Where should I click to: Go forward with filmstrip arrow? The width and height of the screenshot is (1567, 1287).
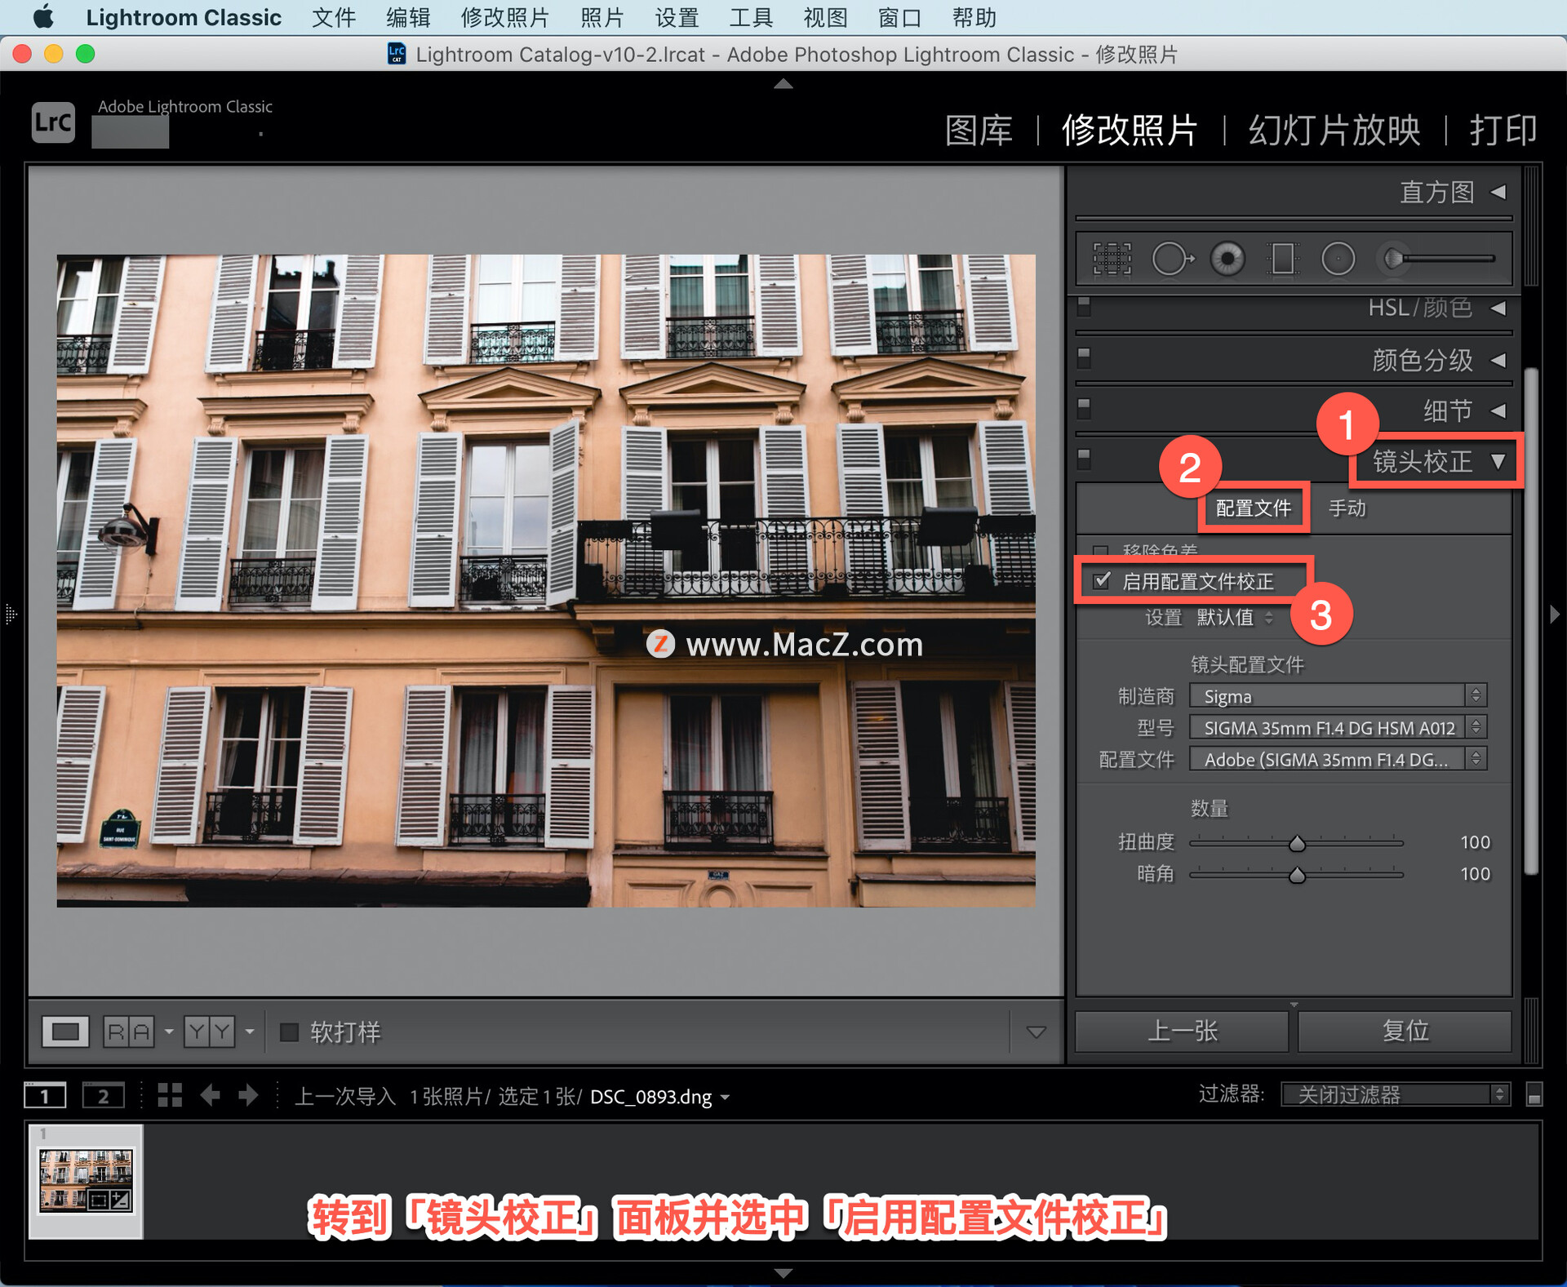pos(249,1095)
